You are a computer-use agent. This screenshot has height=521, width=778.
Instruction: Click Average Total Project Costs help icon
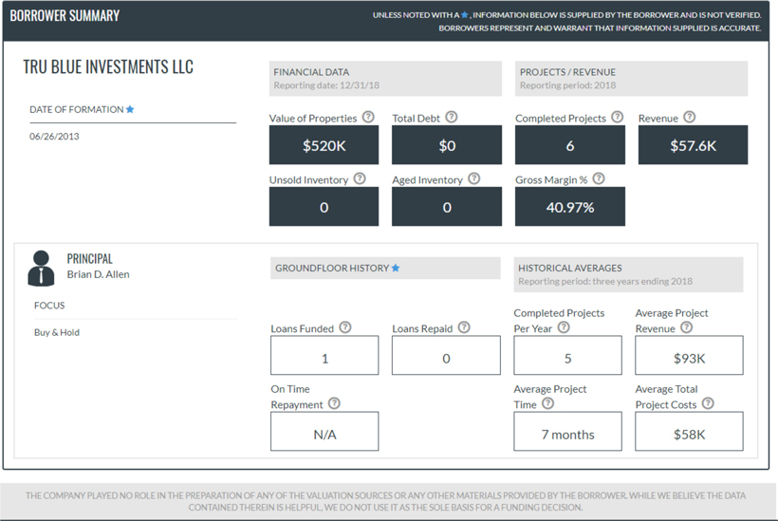tap(708, 403)
